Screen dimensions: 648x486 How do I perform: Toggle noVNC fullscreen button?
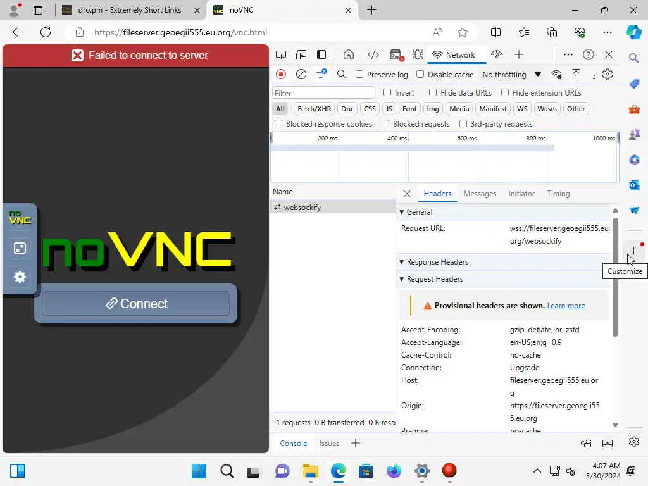coord(20,248)
